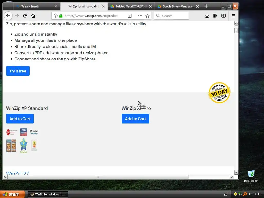Click the network connection tray icon
This screenshot has width=264, height=198.
(240, 194)
